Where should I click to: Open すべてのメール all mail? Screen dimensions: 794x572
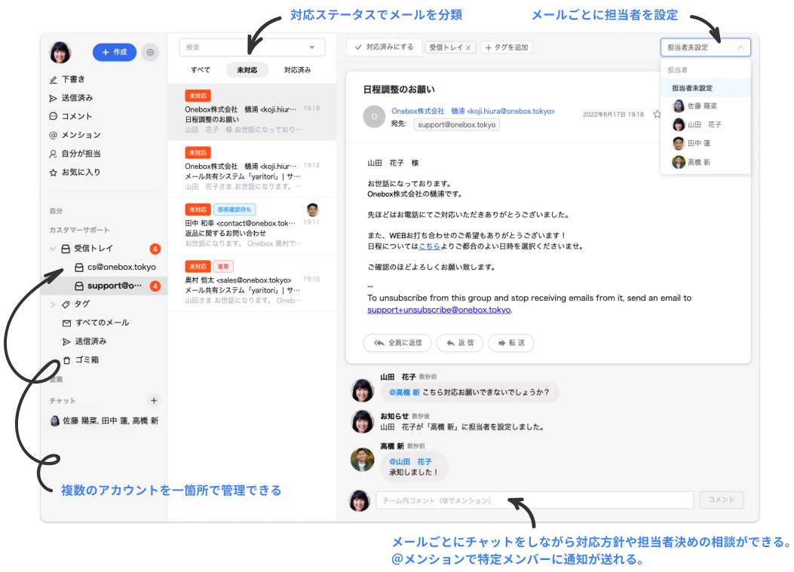pos(96,323)
